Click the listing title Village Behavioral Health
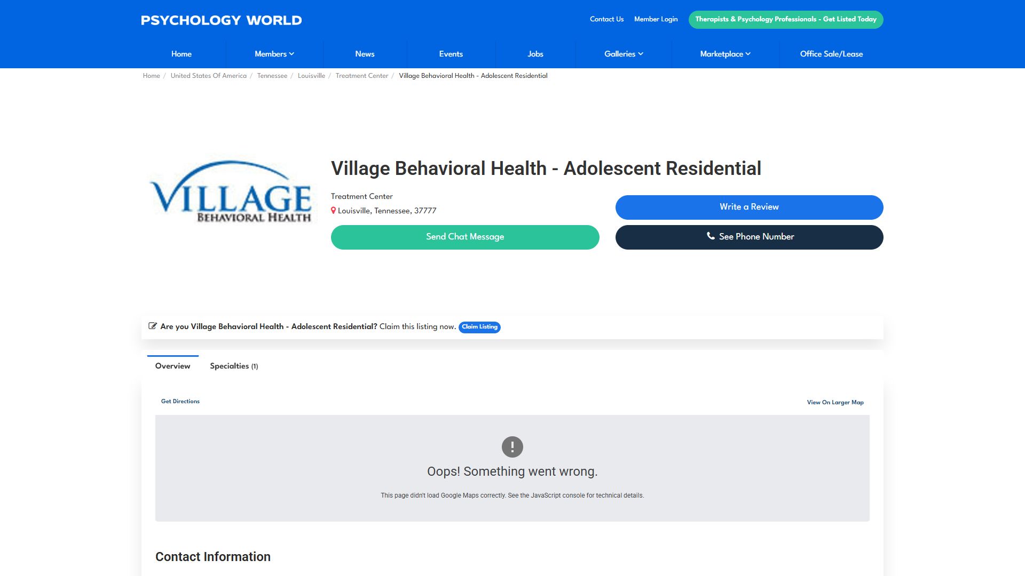The height and width of the screenshot is (576, 1025). [x=546, y=169]
